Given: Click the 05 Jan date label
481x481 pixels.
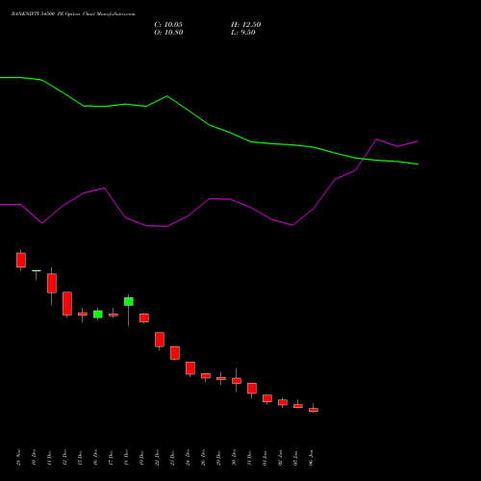Looking at the screenshot, I should (295, 458).
